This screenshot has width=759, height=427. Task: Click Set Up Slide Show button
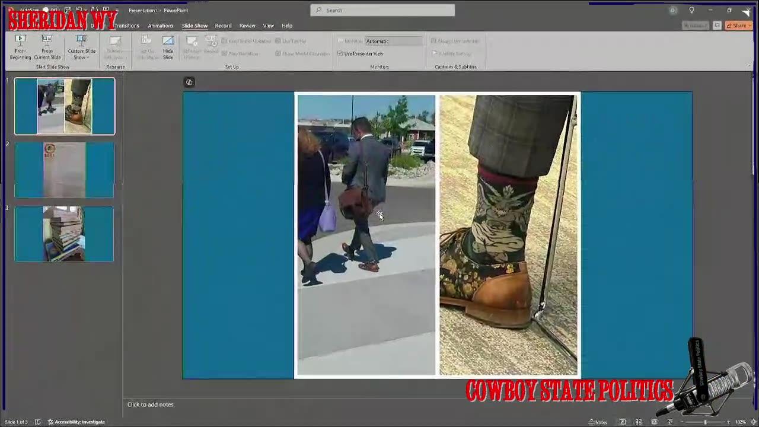pos(147,47)
